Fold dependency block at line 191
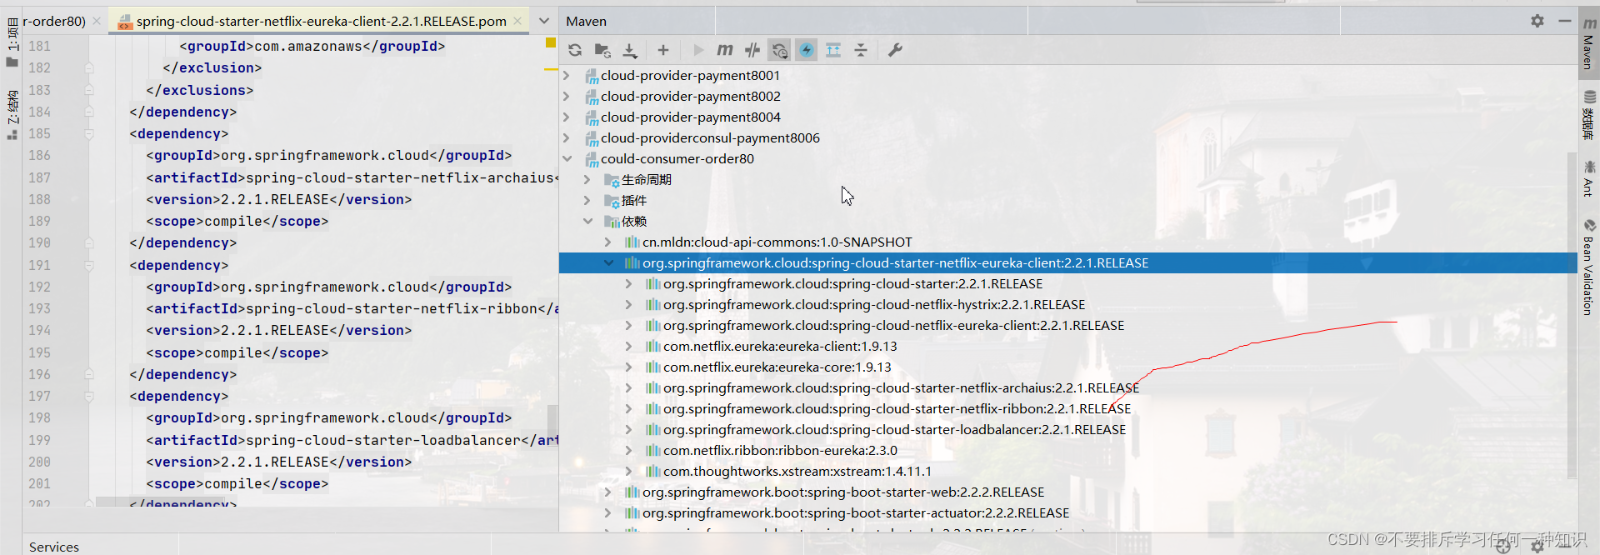 tap(88, 266)
